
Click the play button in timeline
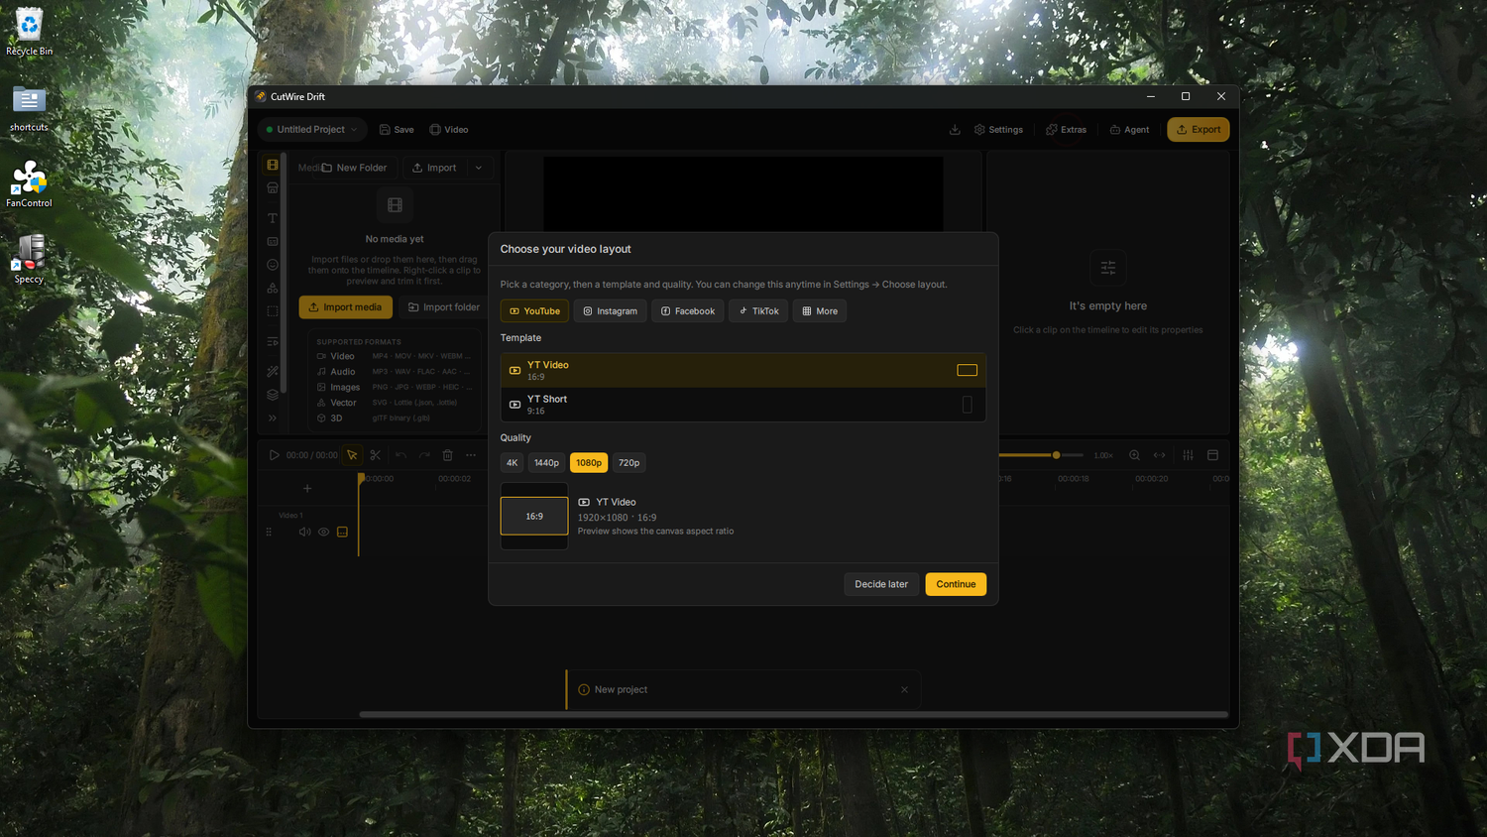pos(274,455)
